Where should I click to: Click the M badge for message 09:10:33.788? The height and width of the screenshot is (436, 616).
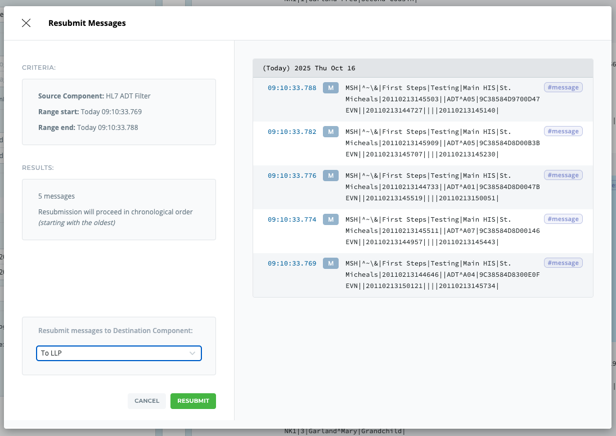pyautogui.click(x=331, y=88)
